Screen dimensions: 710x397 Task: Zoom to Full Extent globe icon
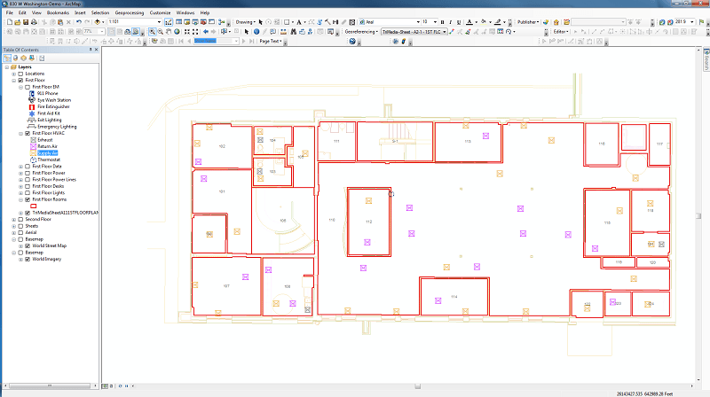(177, 32)
